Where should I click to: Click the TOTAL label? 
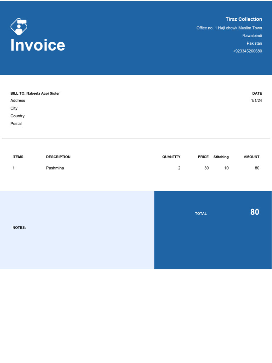point(201,214)
